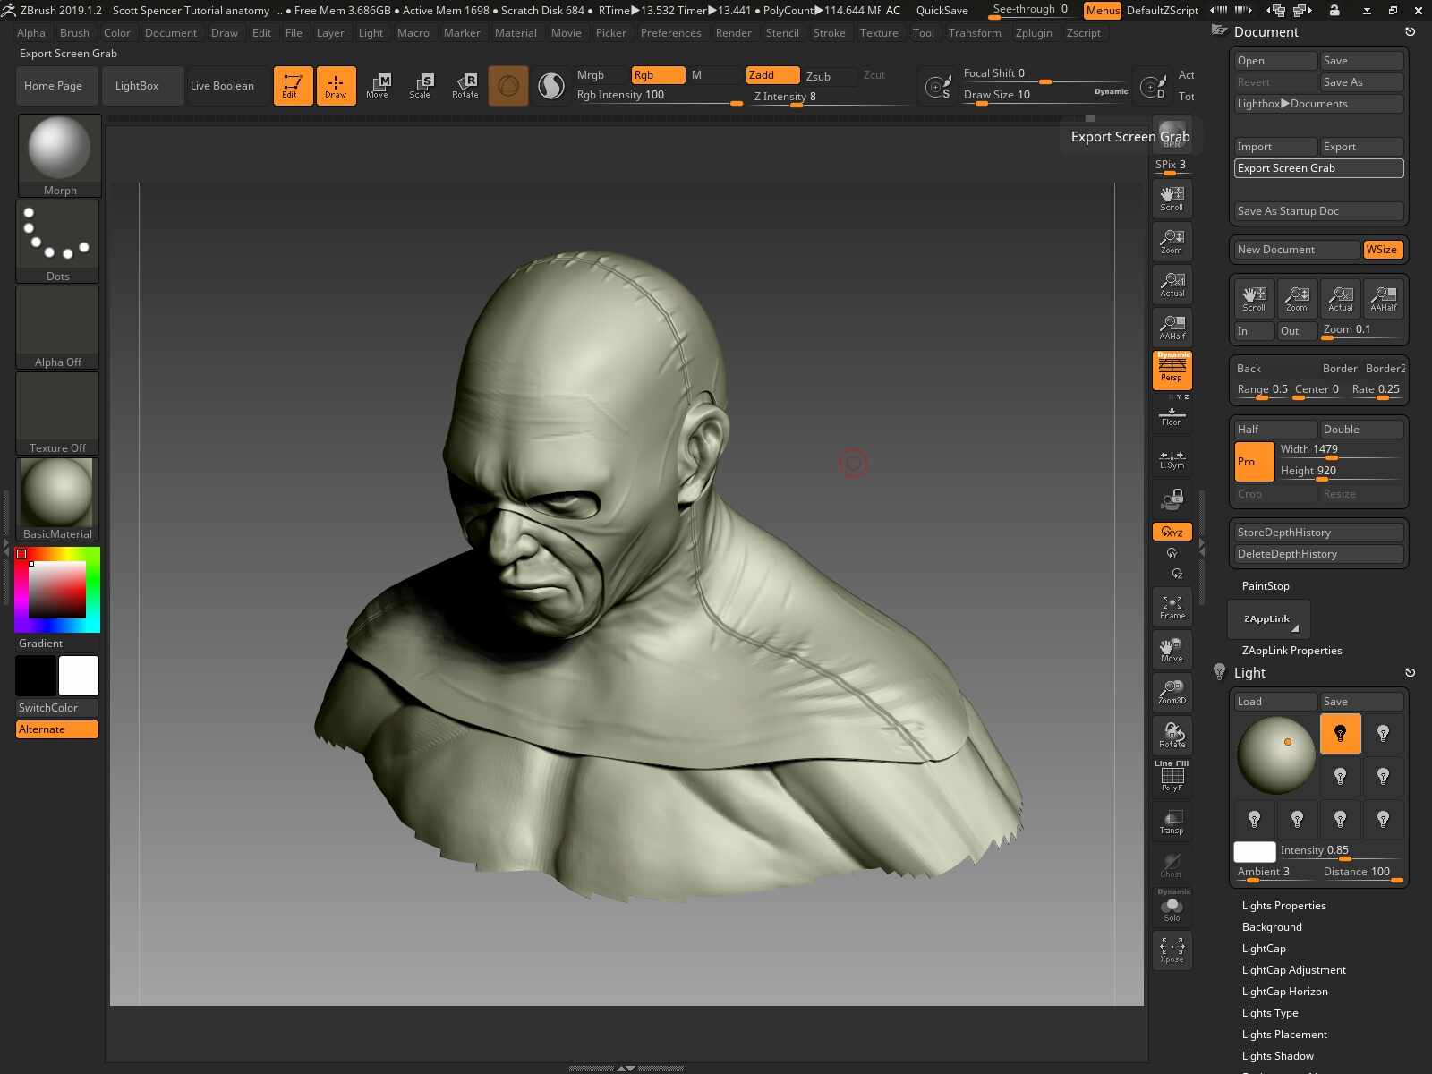
Task: Toggle the Zadd sculpt mode
Action: click(x=772, y=75)
